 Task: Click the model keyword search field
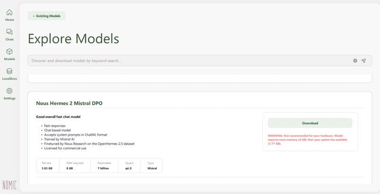point(199,60)
